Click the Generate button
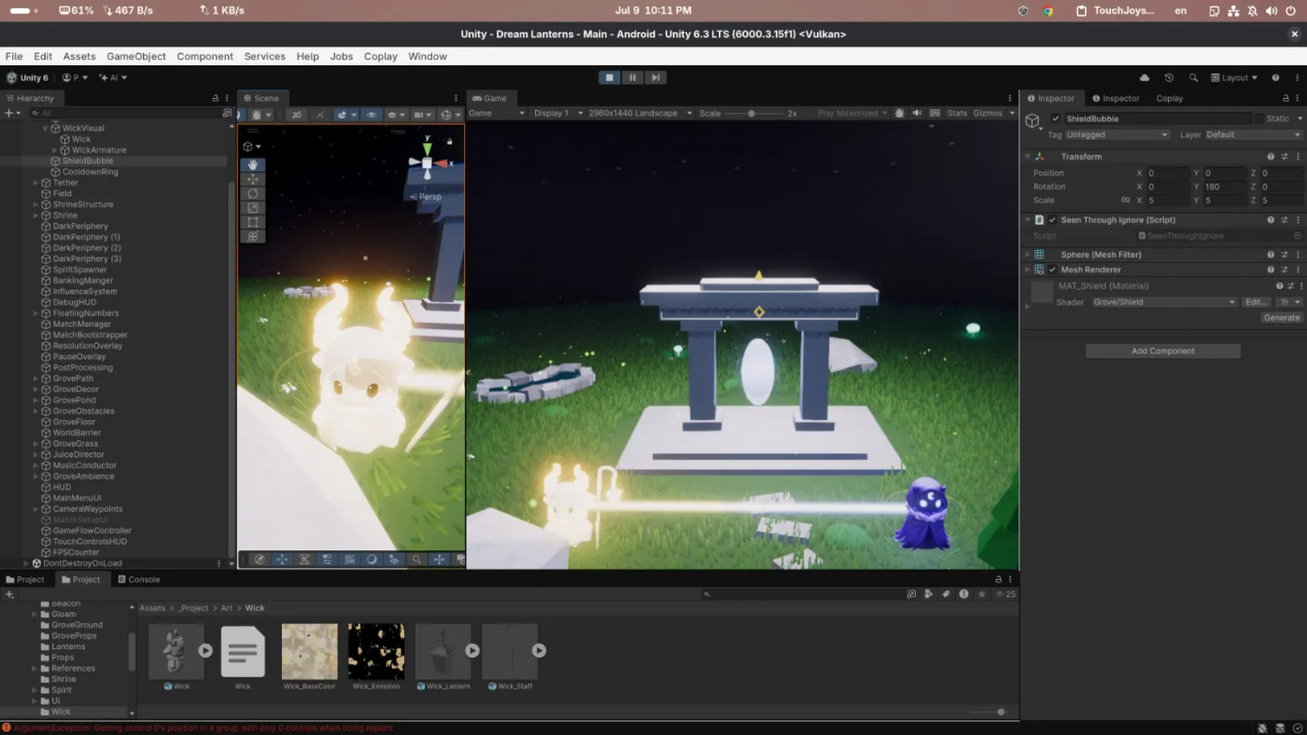 (x=1281, y=318)
